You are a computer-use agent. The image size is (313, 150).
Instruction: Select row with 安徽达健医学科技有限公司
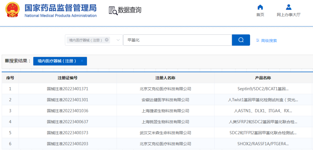coord(165,100)
